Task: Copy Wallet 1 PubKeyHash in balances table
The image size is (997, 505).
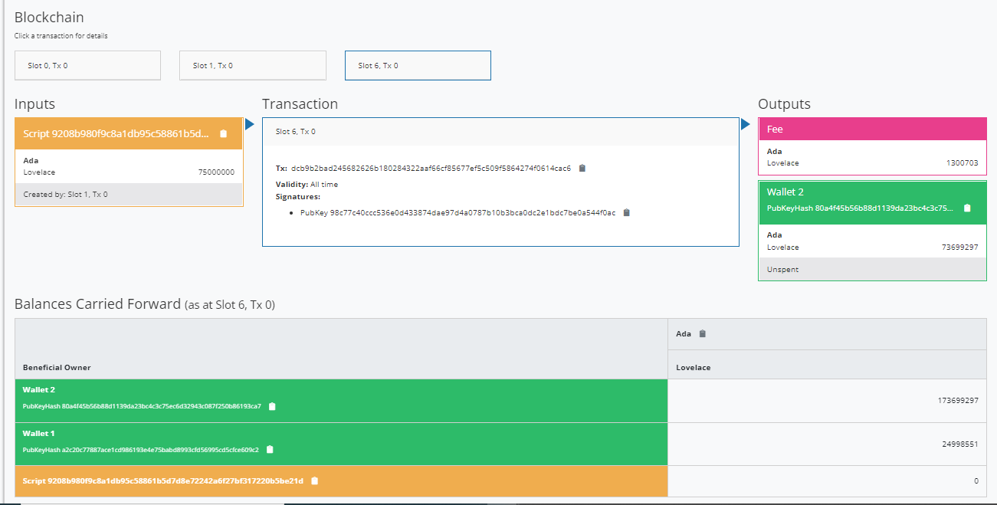Action: tap(270, 450)
